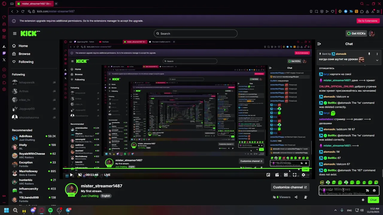Open shurashaurma followed channel
The image size is (383, 215).
[34, 117]
